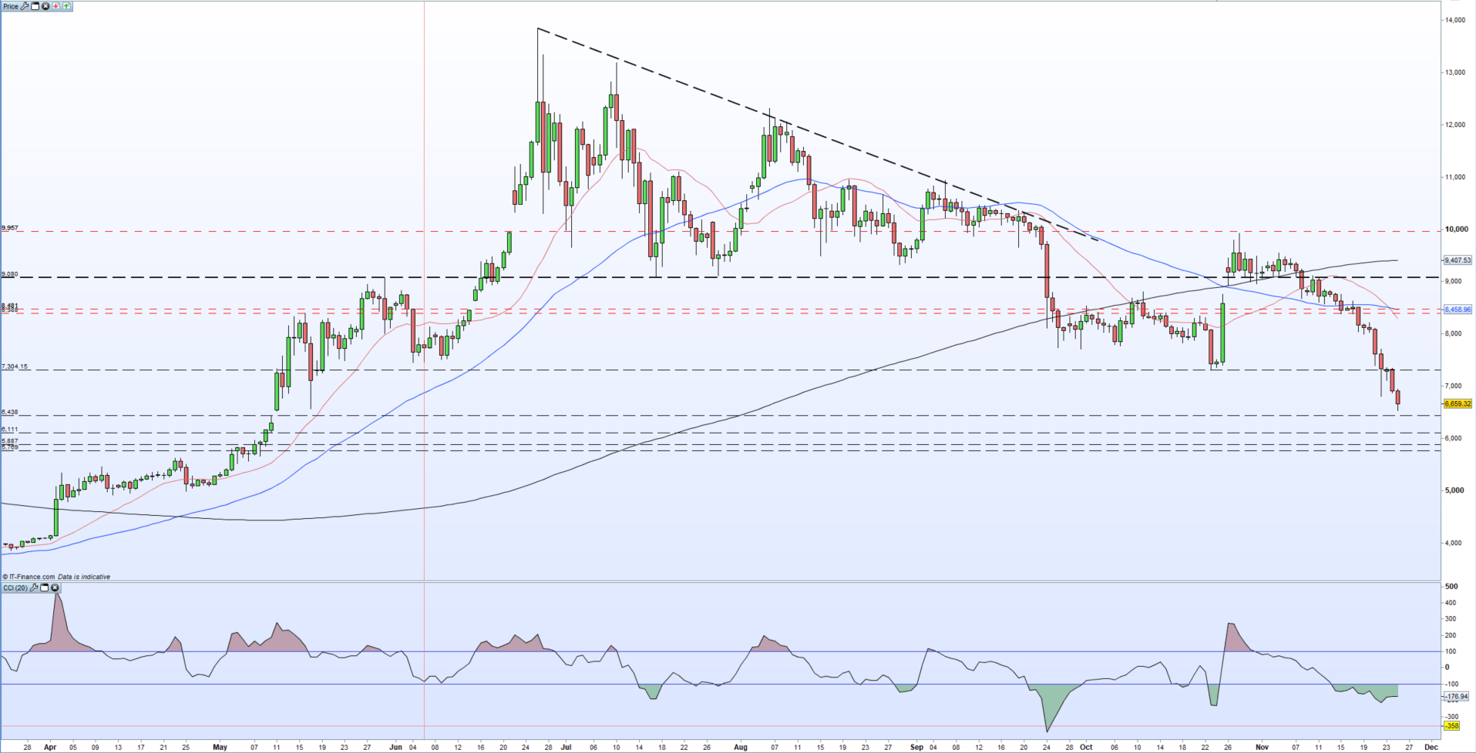Click the Oct label on time axis
The image size is (1476, 753).
[x=1086, y=747]
